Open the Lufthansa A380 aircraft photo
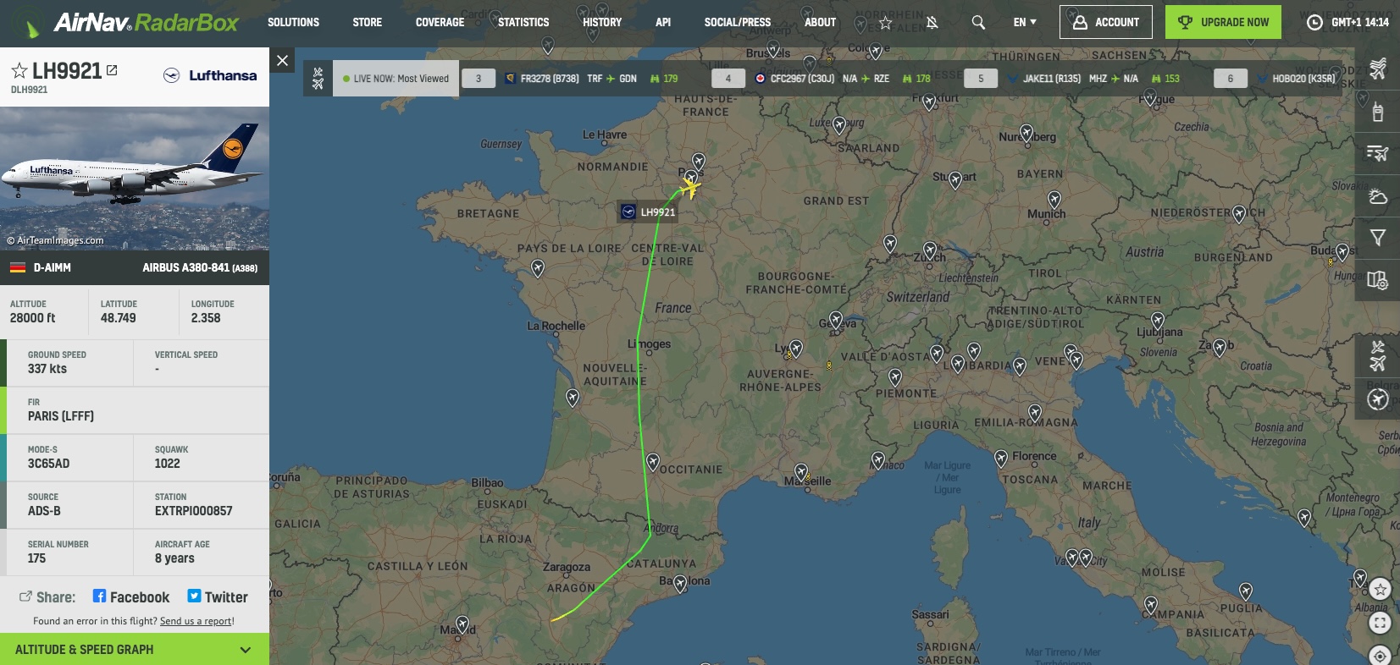The width and height of the screenshot is (1400, 665). point(135,179)
